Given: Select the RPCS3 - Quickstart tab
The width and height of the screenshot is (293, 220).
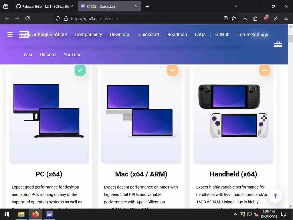Looking at the screenshot, I should click(x=109, y=6).
